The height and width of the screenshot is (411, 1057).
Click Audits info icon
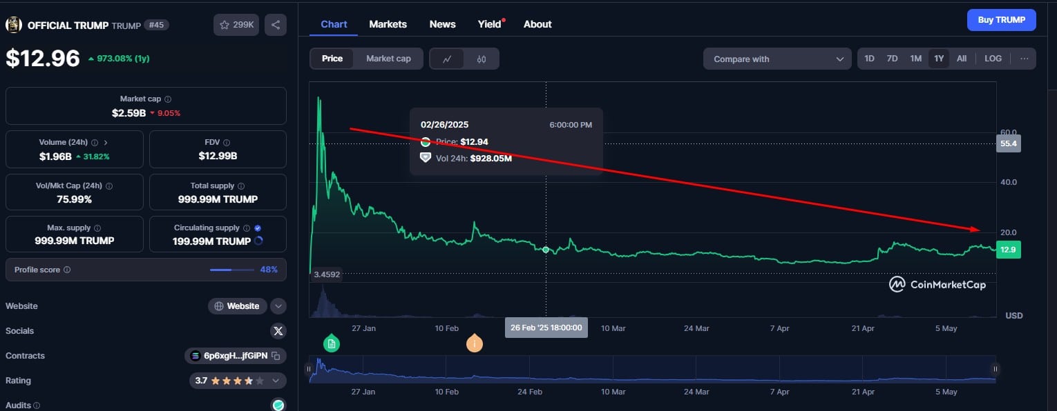[37, 406]
